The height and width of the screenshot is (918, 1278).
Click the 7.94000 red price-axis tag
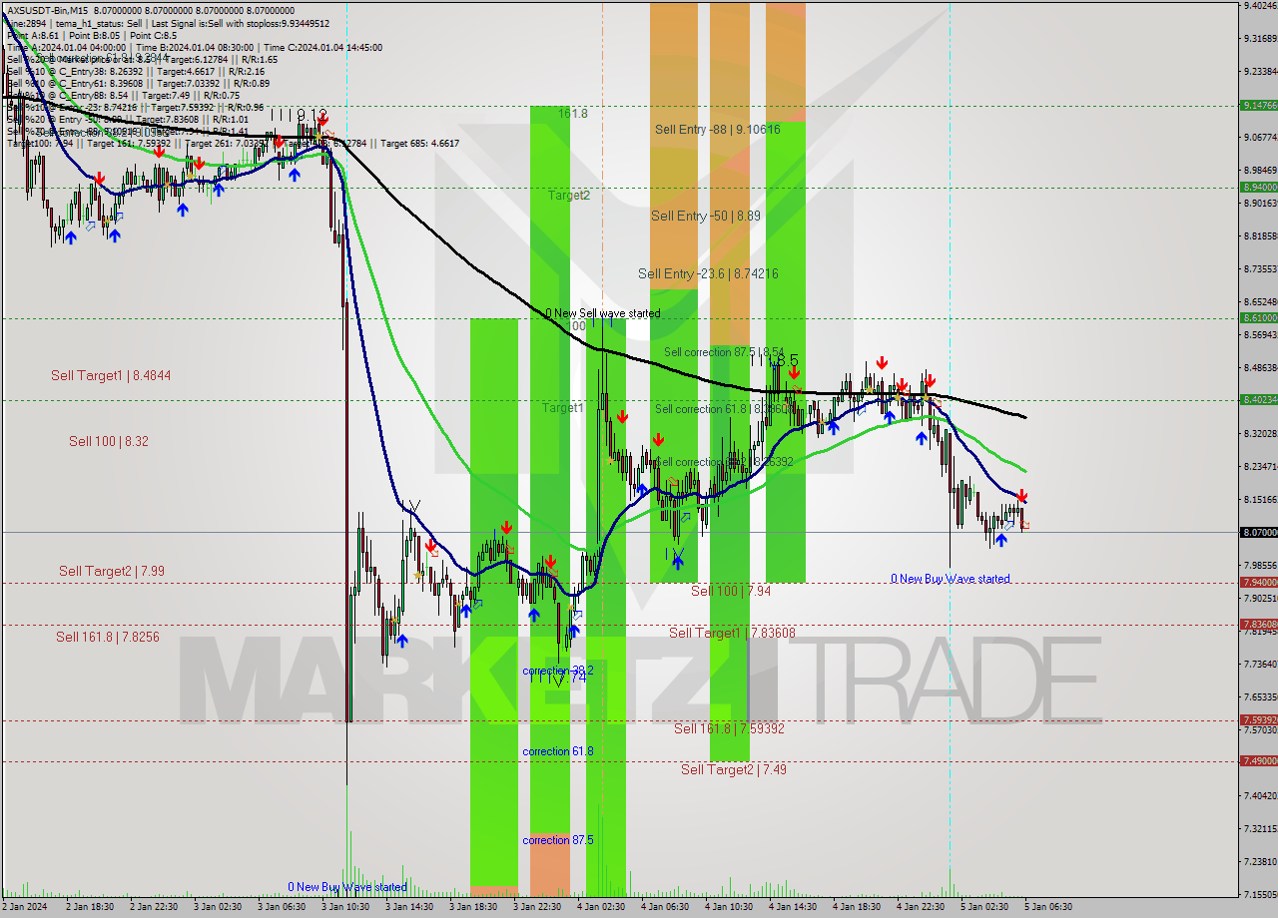[1258, 582]
